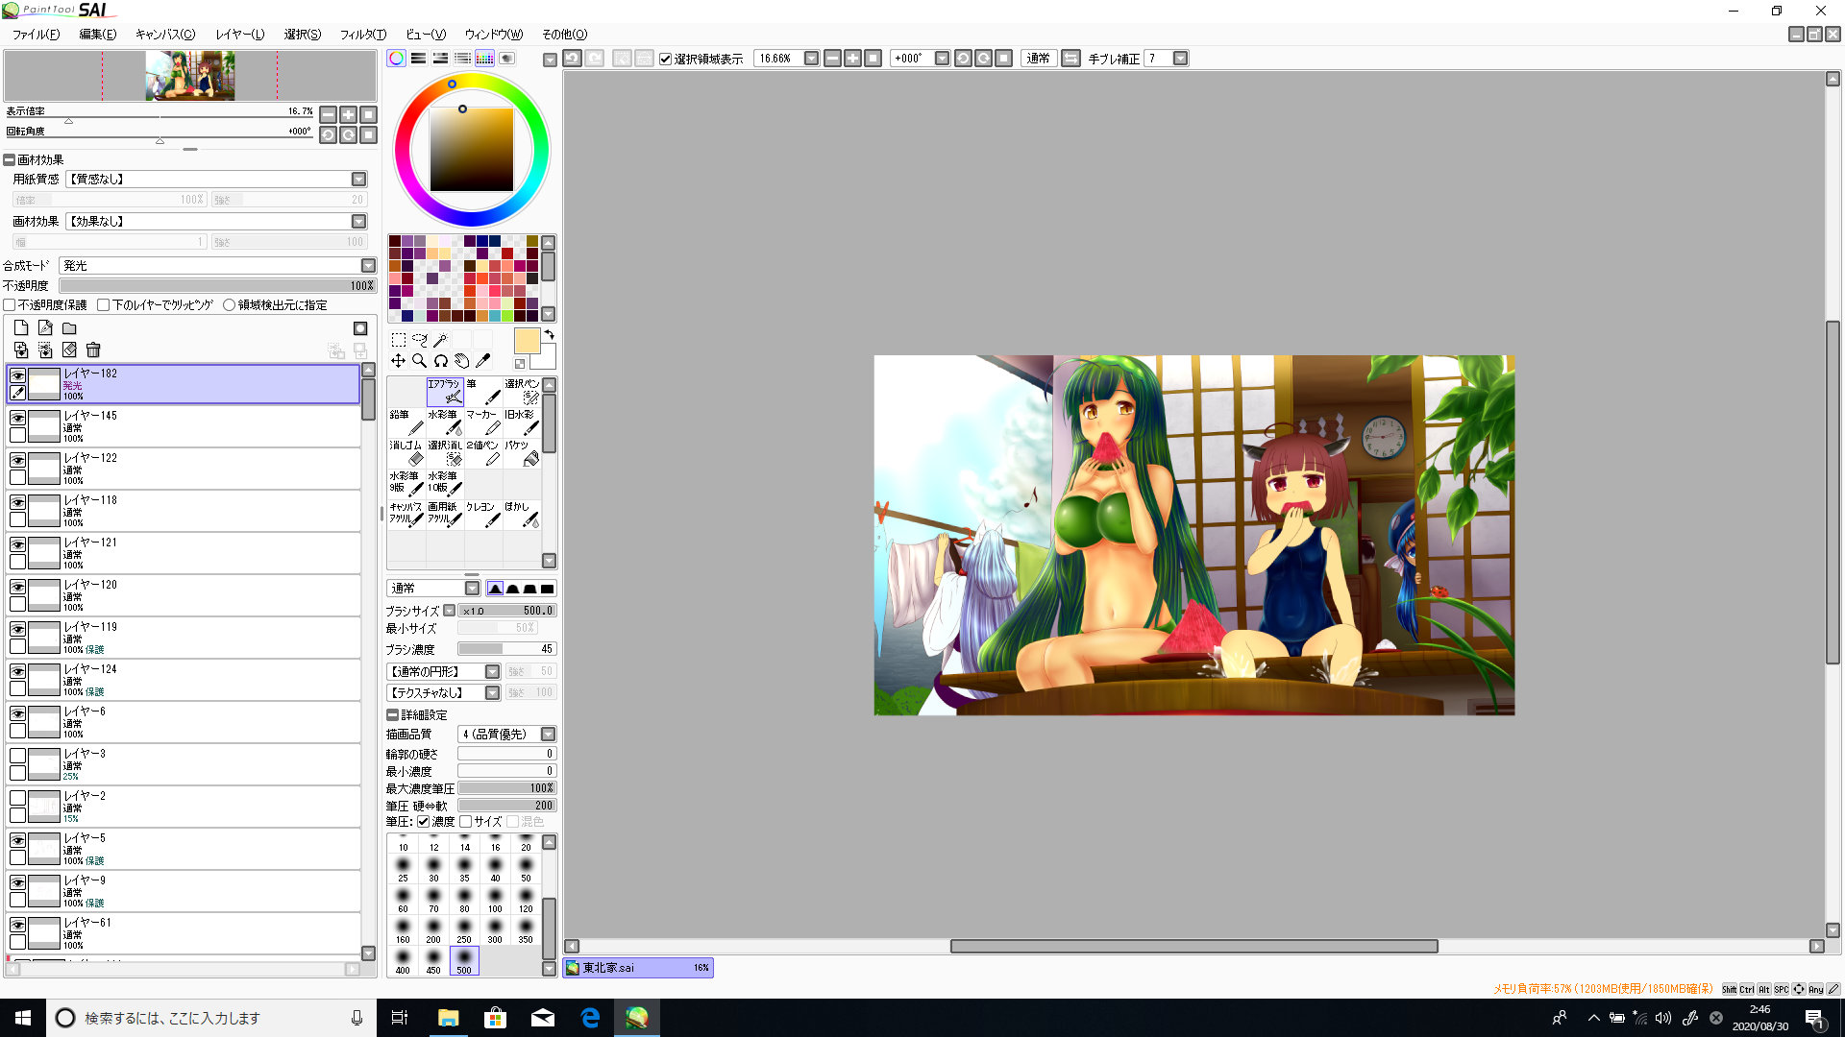Open キャンバス(C) menu

(x=165, y=35)
